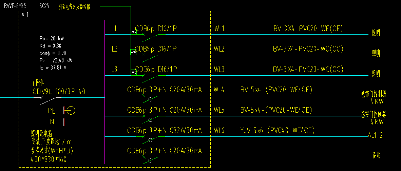This screenshot has width=401, height=171.
Task: Select the 引至电气火灾监控器 annotation
Action: pyautogui.click(x=74, y=7)
